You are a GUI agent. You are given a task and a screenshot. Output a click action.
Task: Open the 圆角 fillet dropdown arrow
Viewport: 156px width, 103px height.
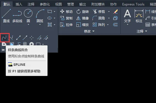[x=109, y=18]
